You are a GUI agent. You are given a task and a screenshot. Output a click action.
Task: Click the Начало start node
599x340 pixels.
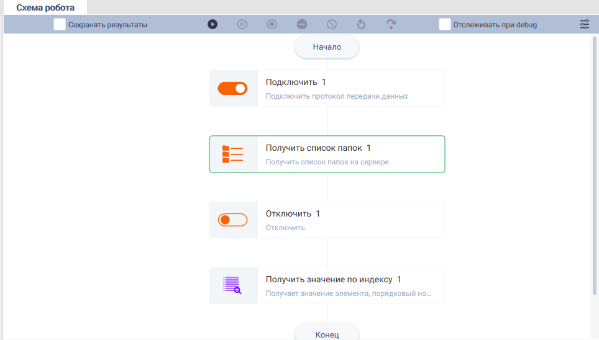click(327, 47)
